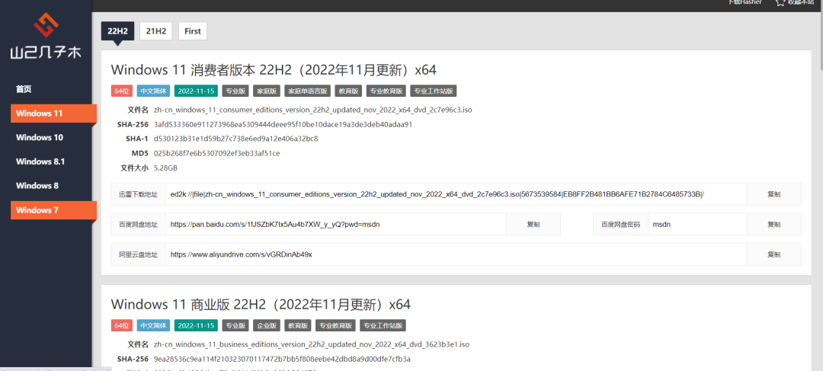Click the consumer edition 64位 tag

click(x=121, y=91)
